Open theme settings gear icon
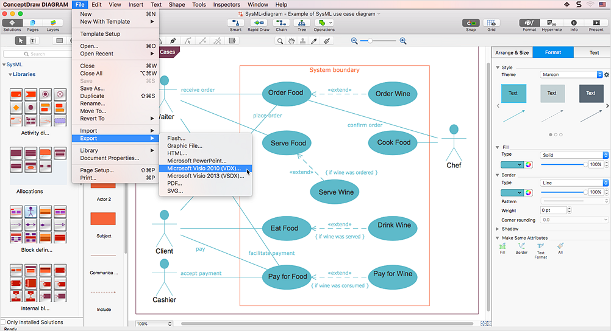This screenshot has width=611, height=331. coord(606,75)
